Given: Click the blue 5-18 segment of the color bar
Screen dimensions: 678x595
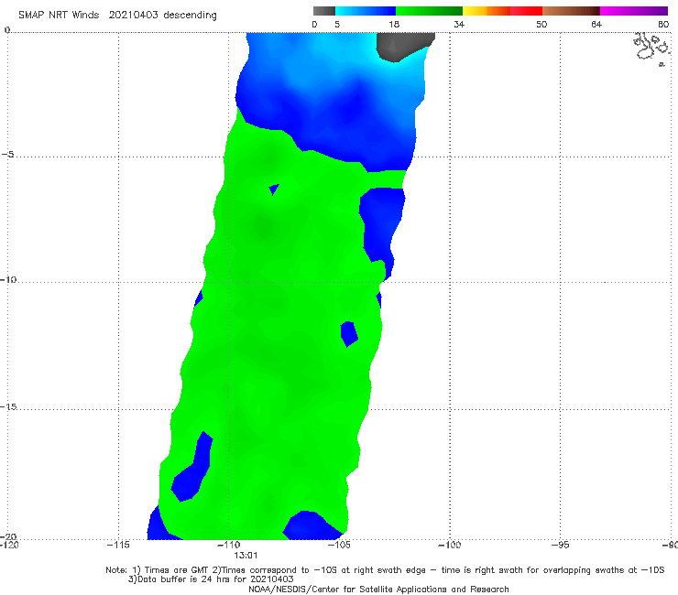Looking at the screenshot, I should click(366, 11).
